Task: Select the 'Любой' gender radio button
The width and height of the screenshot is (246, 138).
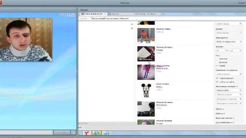Action: [x=217, y=66]
